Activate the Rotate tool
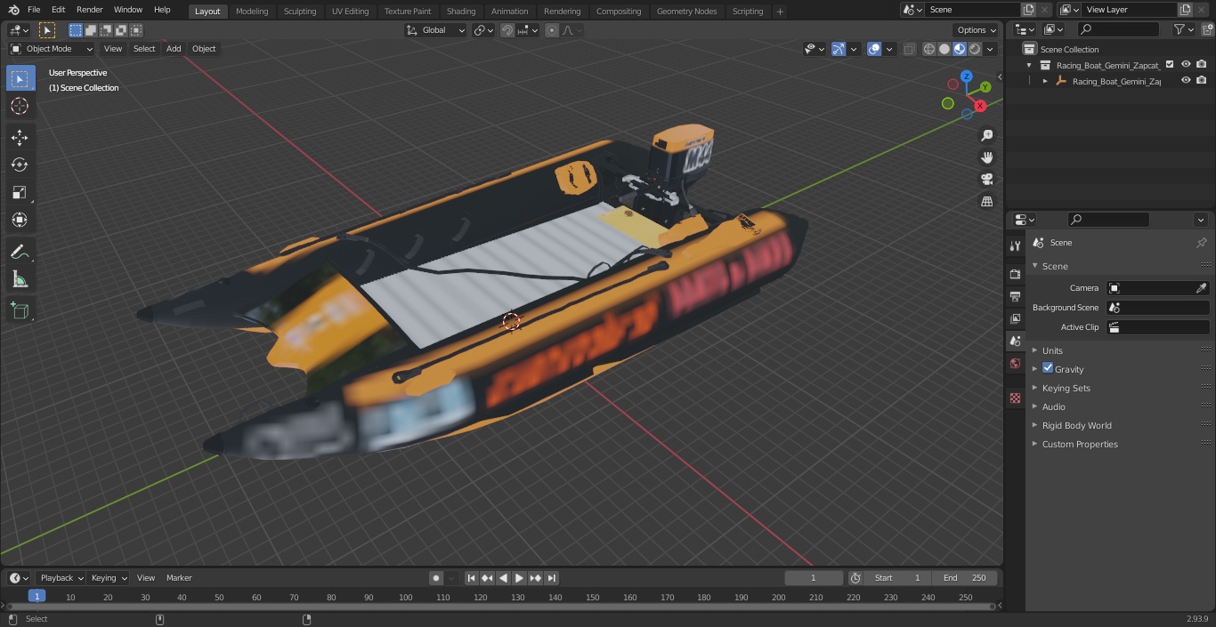 pos(20,165)
